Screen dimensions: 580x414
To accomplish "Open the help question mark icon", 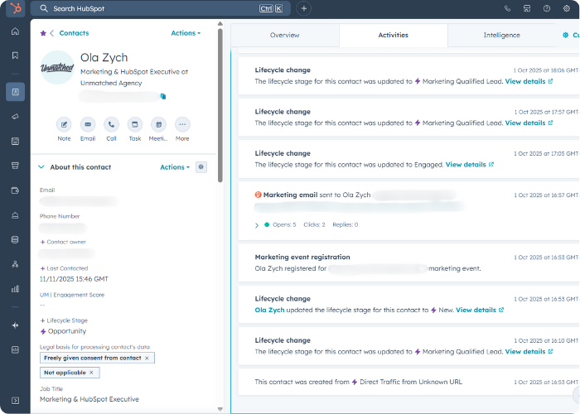I will pyautogui.click(x=547, y=8).
